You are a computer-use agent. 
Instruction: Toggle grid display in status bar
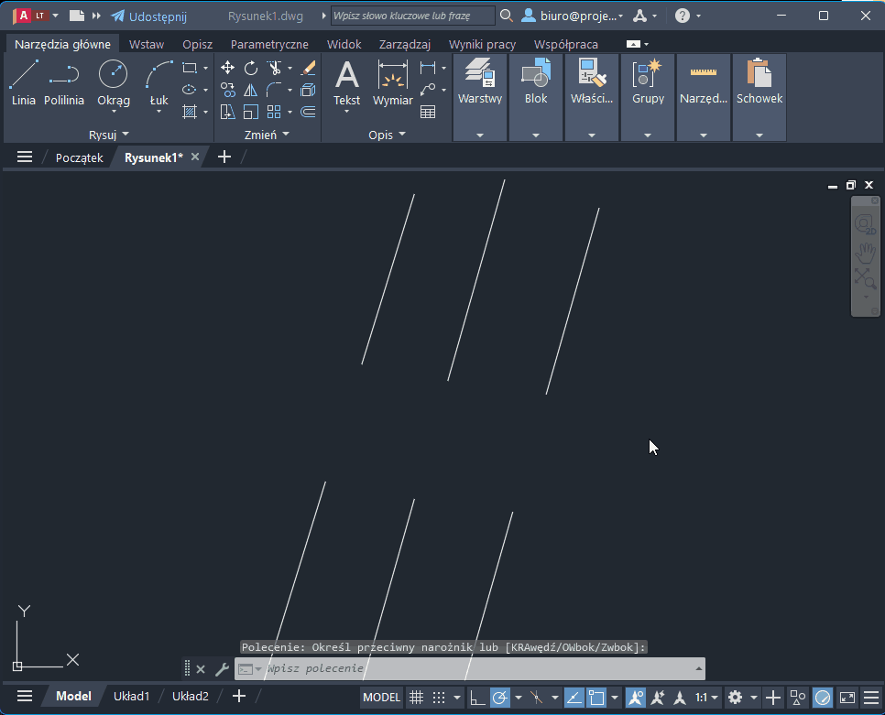[x=416, y=696]
